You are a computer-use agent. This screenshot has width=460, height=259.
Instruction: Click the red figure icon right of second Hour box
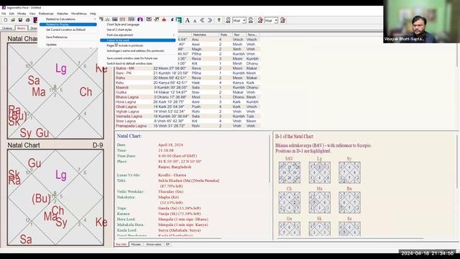tap(282, 20)
